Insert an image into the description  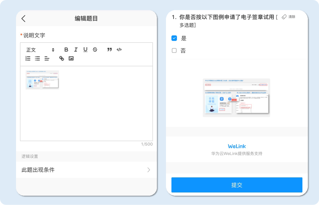(71, 58)
